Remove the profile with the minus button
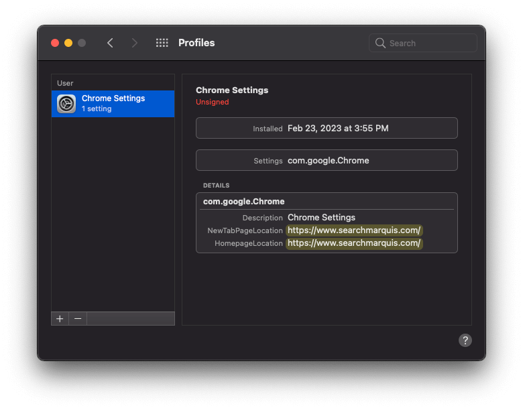 [x=78, y=319]
